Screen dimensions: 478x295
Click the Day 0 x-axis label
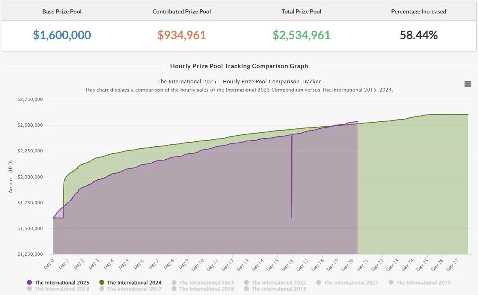pyautogui.click(x=49, y=264)
